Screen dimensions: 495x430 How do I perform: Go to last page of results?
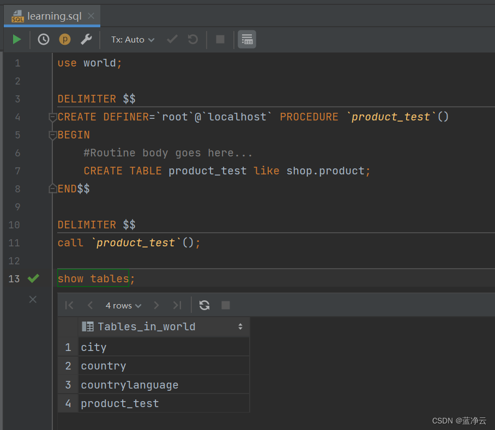[177, 305]
